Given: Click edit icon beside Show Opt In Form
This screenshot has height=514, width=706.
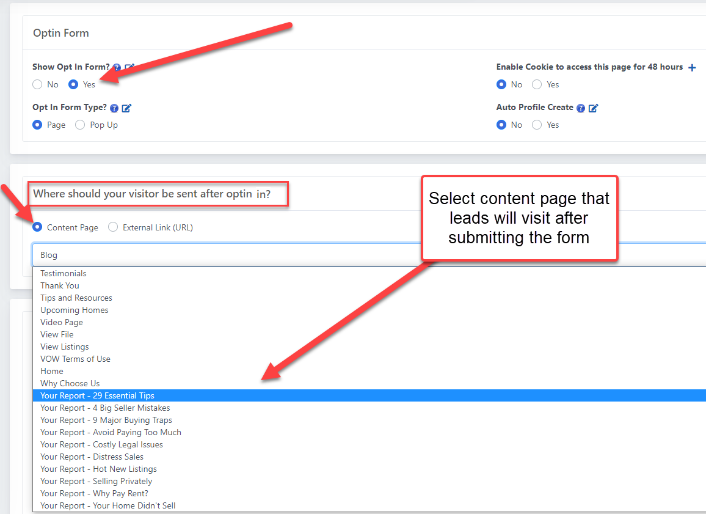Looking at the screenshot, I should click(129, 67).
